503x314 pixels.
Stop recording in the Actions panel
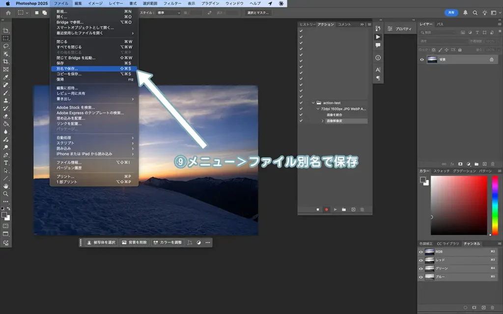click(x=317, y=209)
